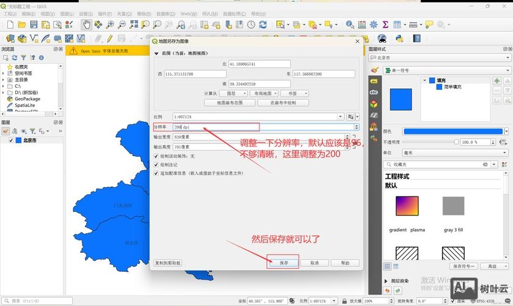
Task: Click the Statistical Summary sigma icon
Action: click(386, 24)
